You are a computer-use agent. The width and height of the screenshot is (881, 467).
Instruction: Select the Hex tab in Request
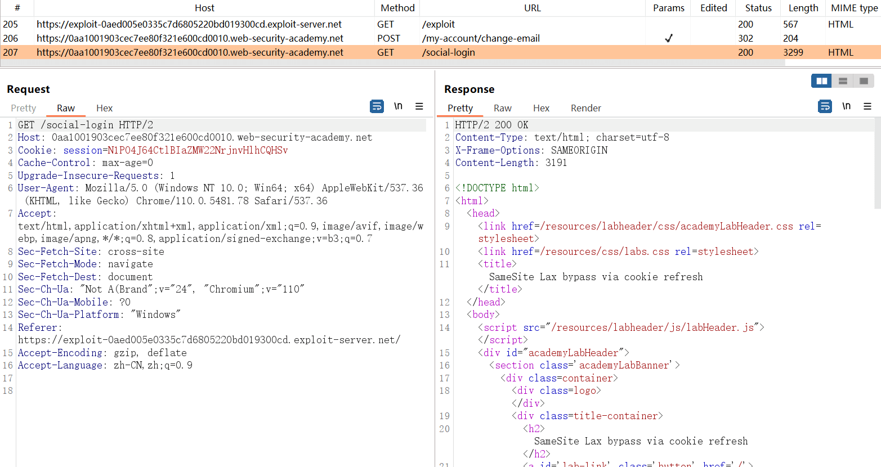(x=104, y=108)
